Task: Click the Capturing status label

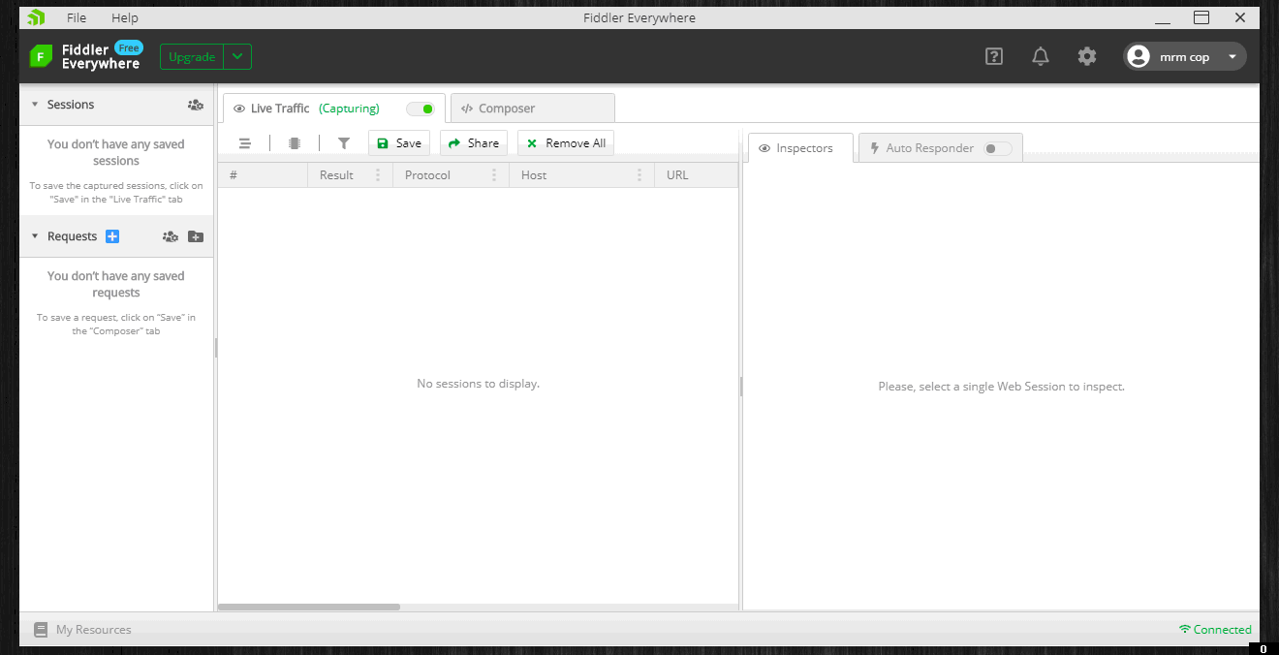Action: click(349, 109)
